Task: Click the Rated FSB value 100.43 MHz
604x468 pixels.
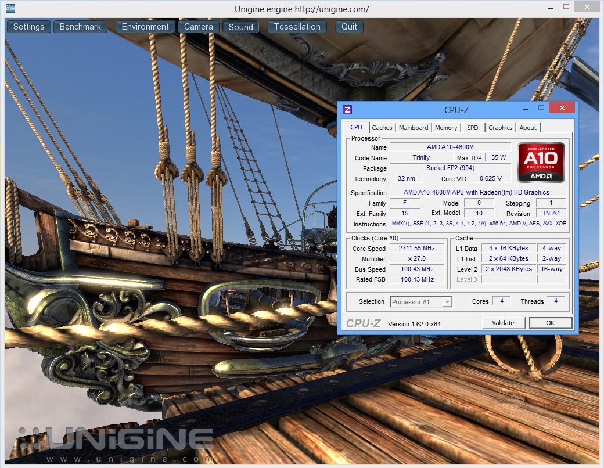Action: coord(417,279)
